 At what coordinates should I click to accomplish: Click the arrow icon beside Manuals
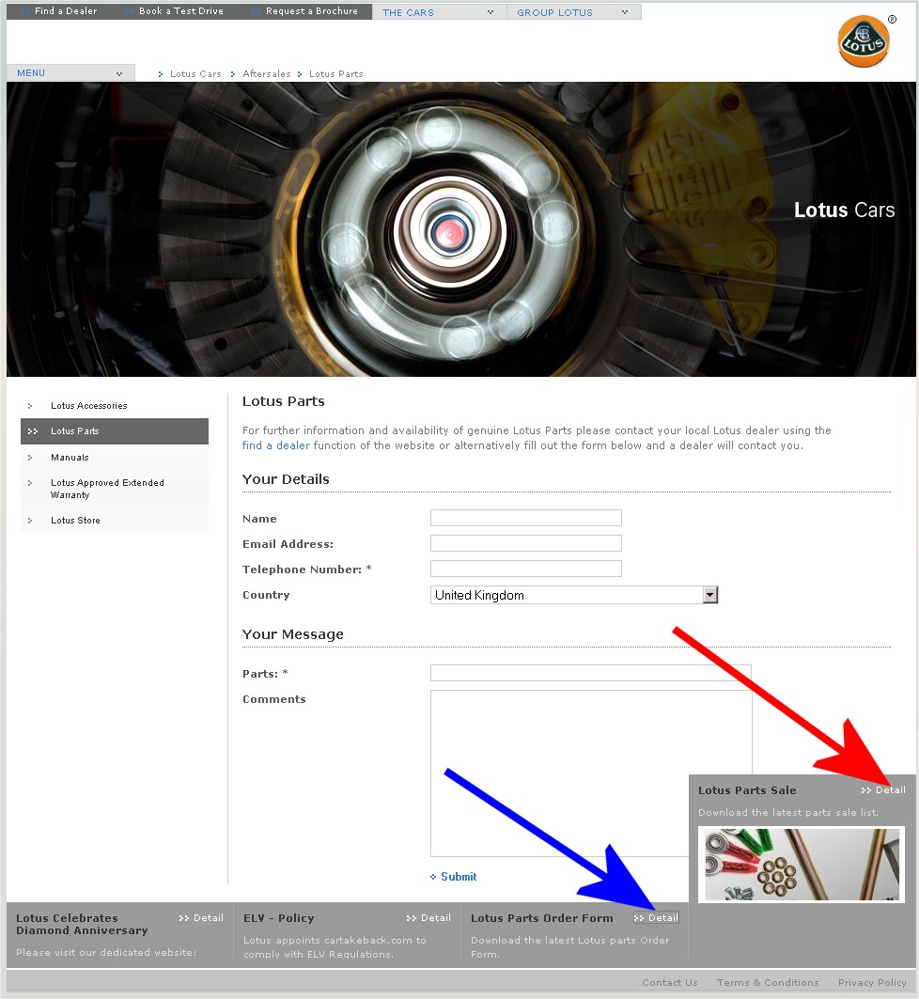(30, 458)
